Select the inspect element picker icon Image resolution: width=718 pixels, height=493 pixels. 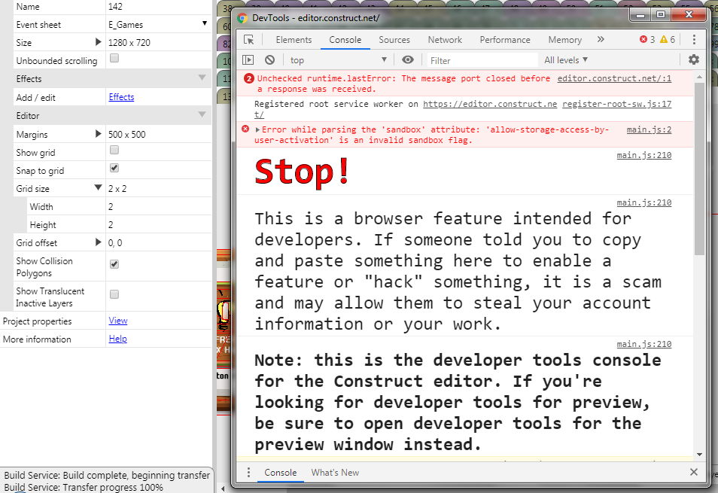(248, 40)
